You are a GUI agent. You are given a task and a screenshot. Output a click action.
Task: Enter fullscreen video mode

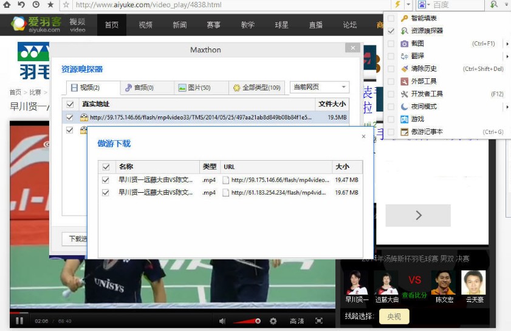pyautogui.click(x=319, y=321)
